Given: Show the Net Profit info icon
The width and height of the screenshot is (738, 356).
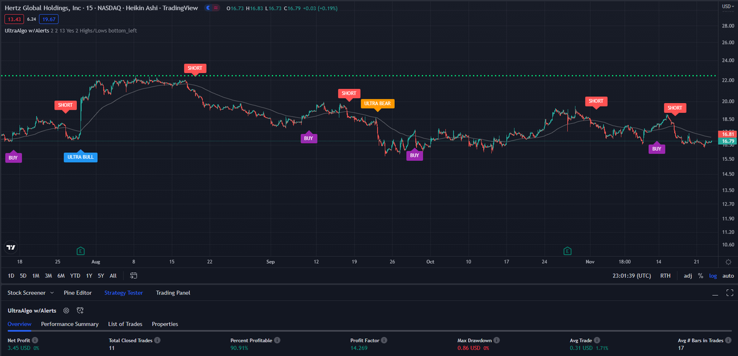Looking at the screenshot, I should pyautogui.click(x=35, y=339).
